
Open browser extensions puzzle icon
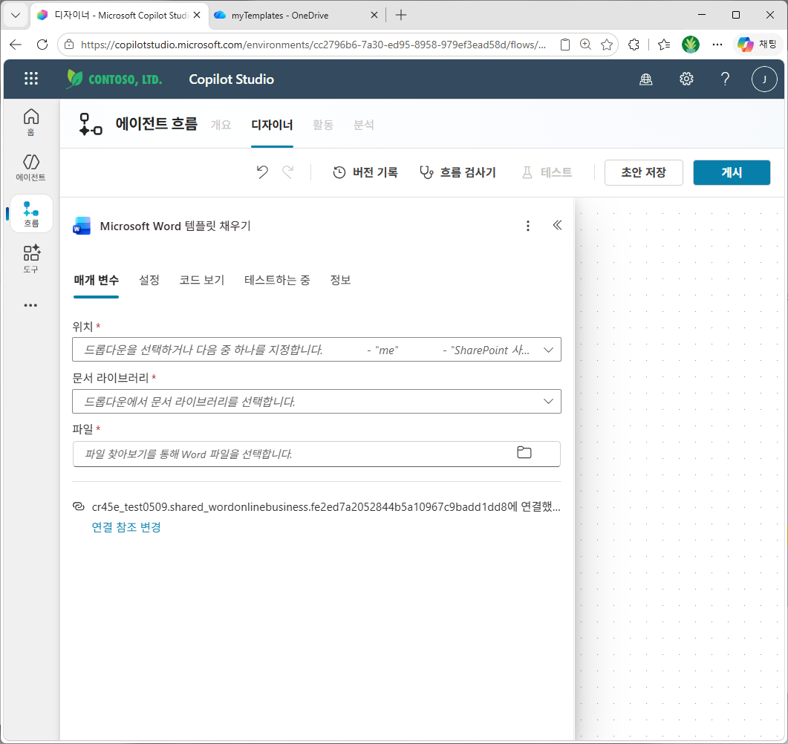(x=634, y=45)
